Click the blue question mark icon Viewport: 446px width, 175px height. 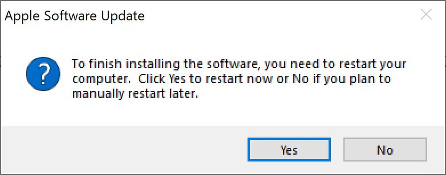pyautogui.click(x=43, y=74)
